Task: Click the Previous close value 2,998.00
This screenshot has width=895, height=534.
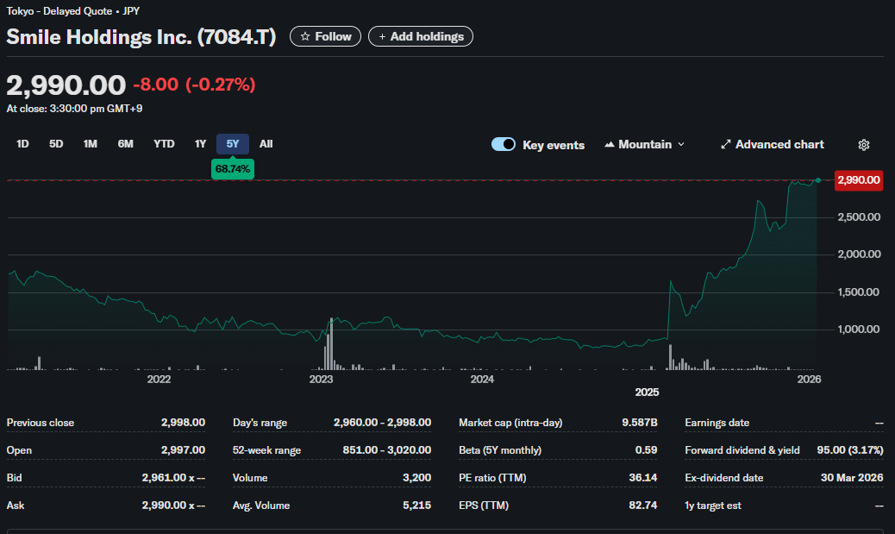Action: pos(183,423)
